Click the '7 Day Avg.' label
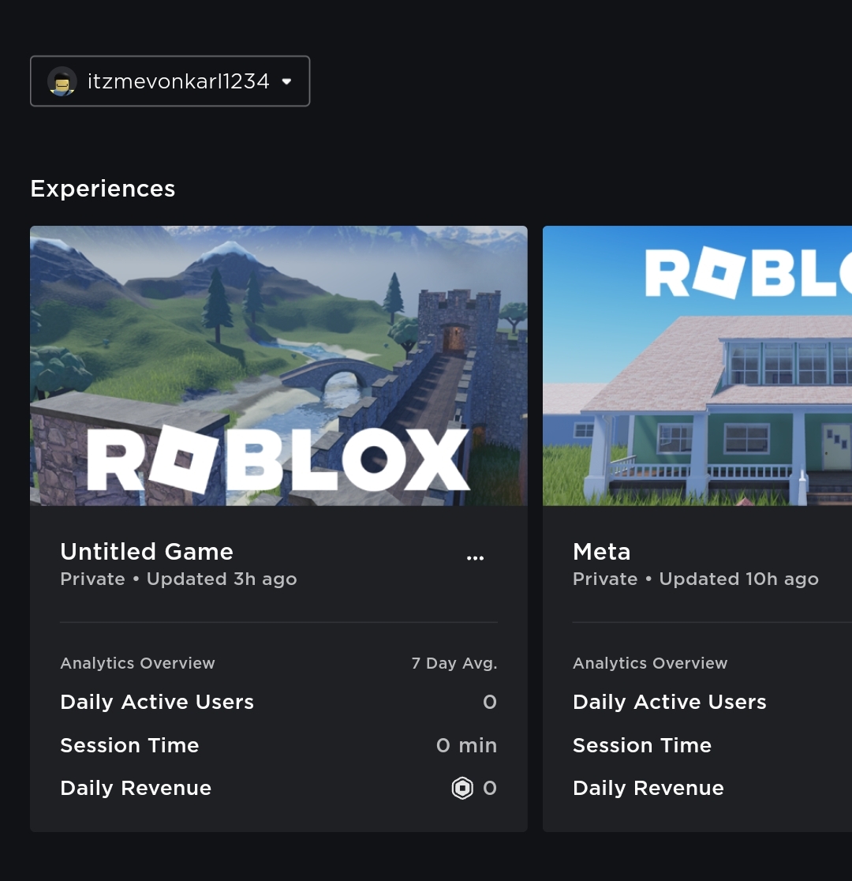The width and height of the screenshot is (852, 881). coord(454,663)
